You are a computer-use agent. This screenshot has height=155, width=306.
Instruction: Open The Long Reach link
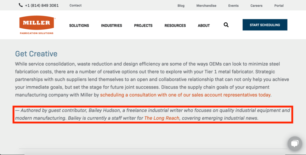pyautogui.click(x=161, y=118)
